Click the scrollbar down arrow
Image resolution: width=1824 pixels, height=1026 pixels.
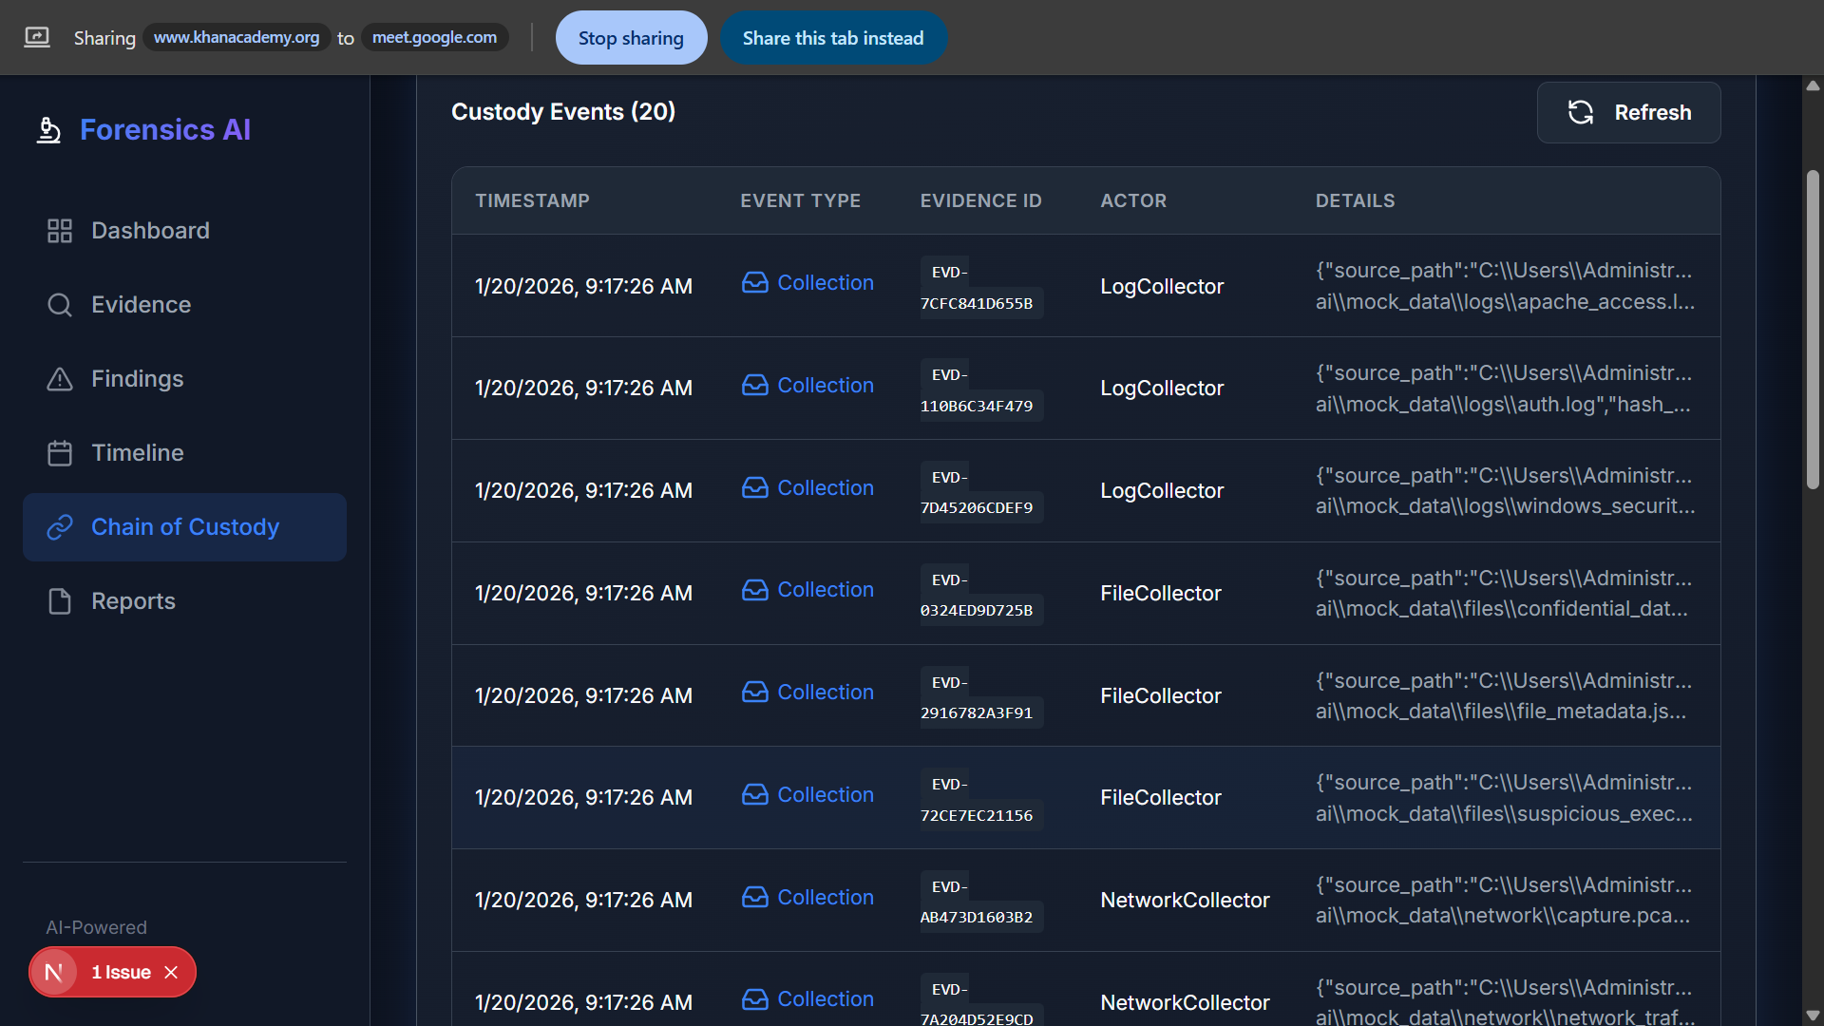(1813, 1016)
